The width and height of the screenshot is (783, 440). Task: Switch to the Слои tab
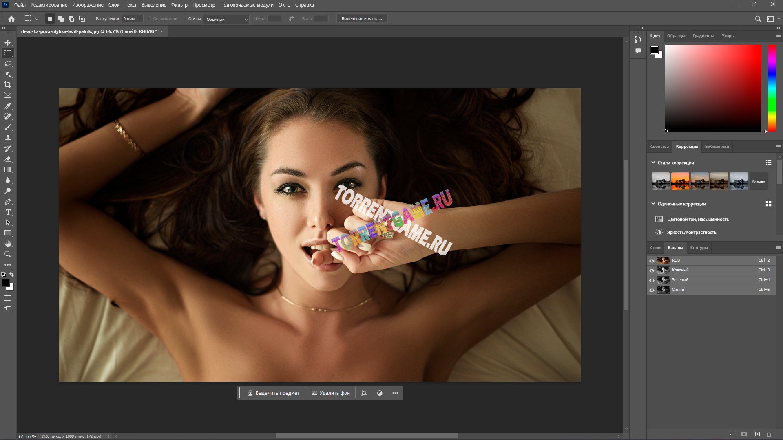coord(655,248)
